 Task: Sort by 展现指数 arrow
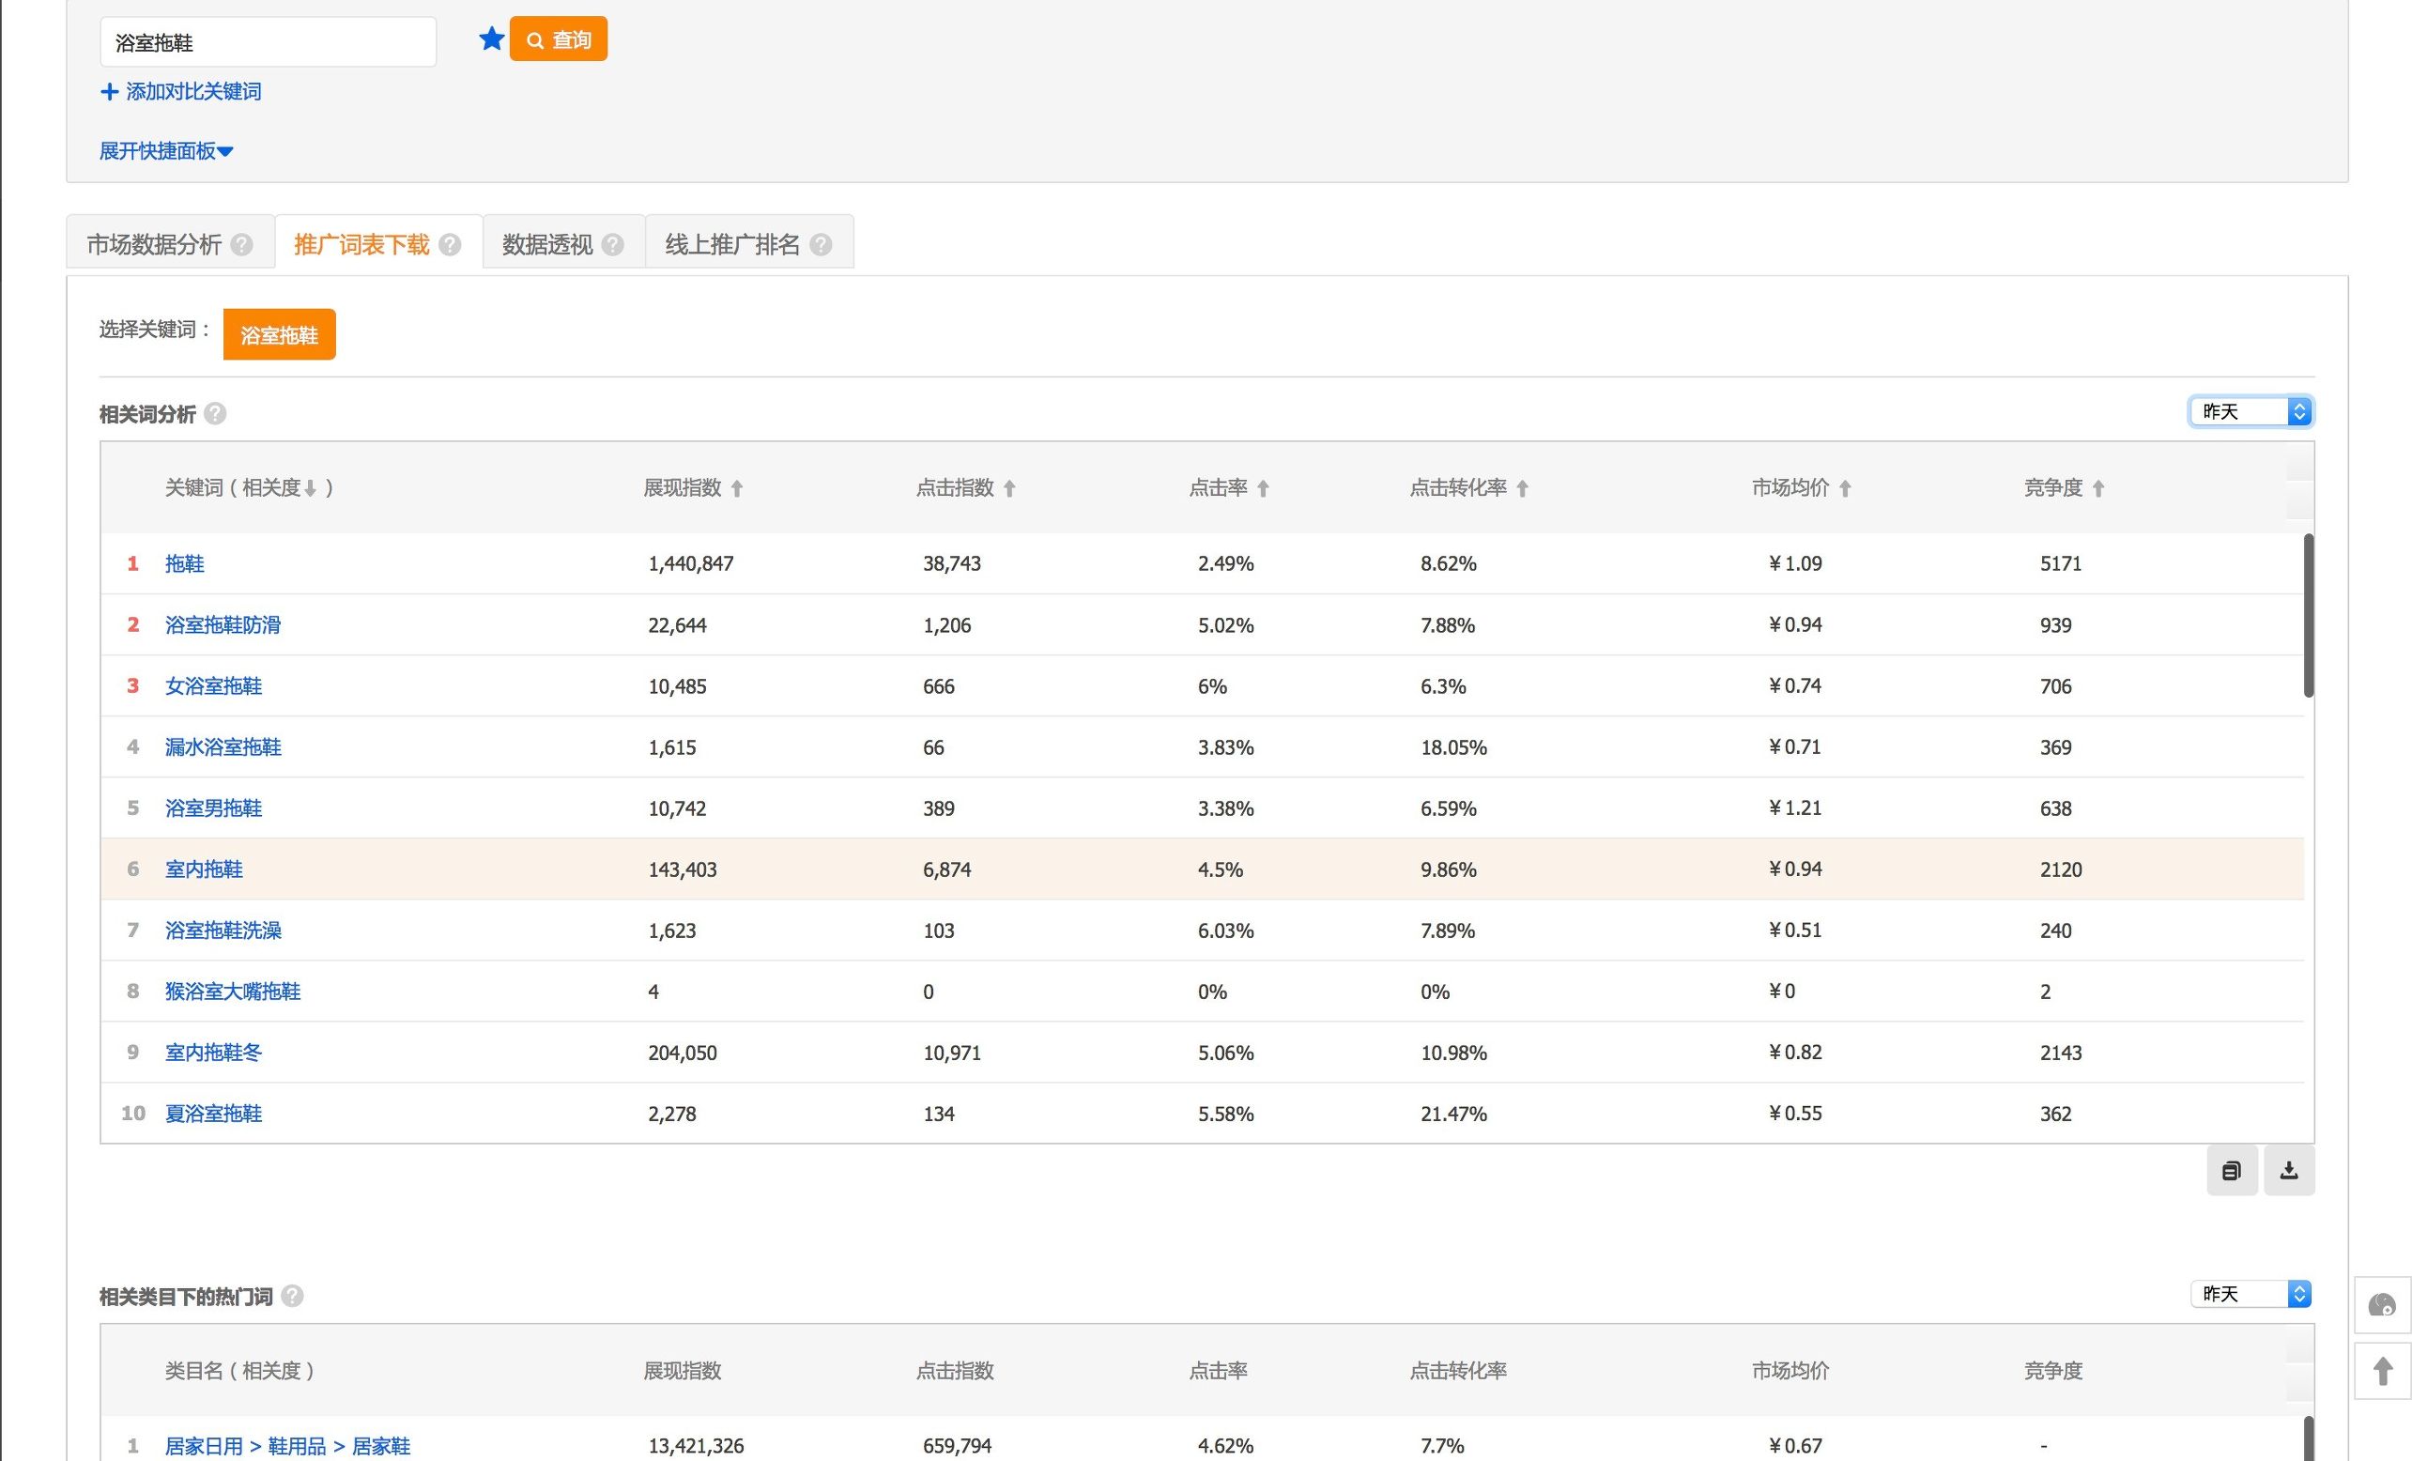[x=737, y=487]
